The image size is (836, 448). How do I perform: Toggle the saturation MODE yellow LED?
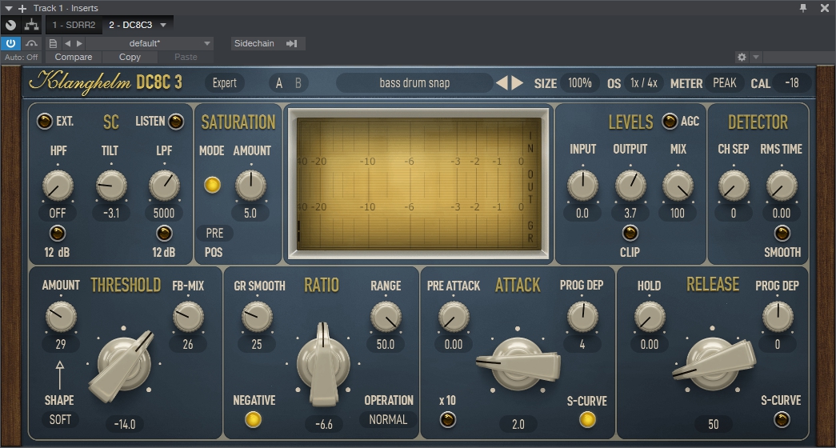click(212, 185)
